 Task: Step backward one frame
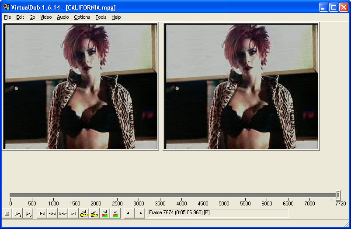tap(52, 214)
